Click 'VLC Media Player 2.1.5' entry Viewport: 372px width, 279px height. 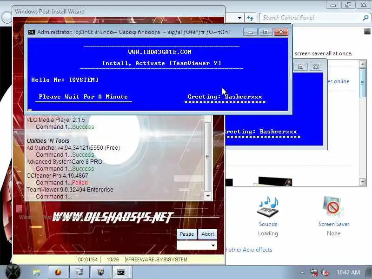click(x=55, y=120)
